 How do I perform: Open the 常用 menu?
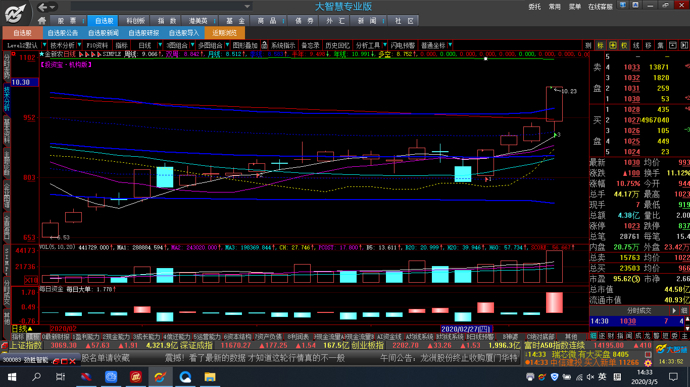pyautogui.click(x=555, y=7)
